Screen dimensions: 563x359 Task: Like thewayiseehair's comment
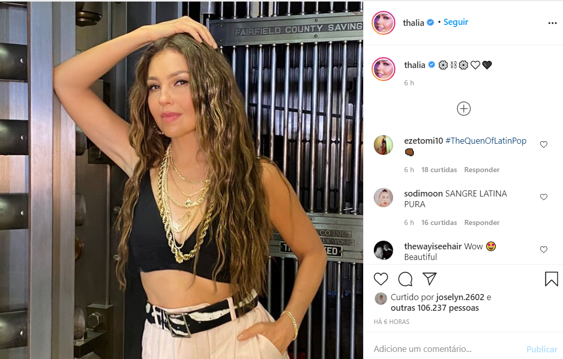544,249
